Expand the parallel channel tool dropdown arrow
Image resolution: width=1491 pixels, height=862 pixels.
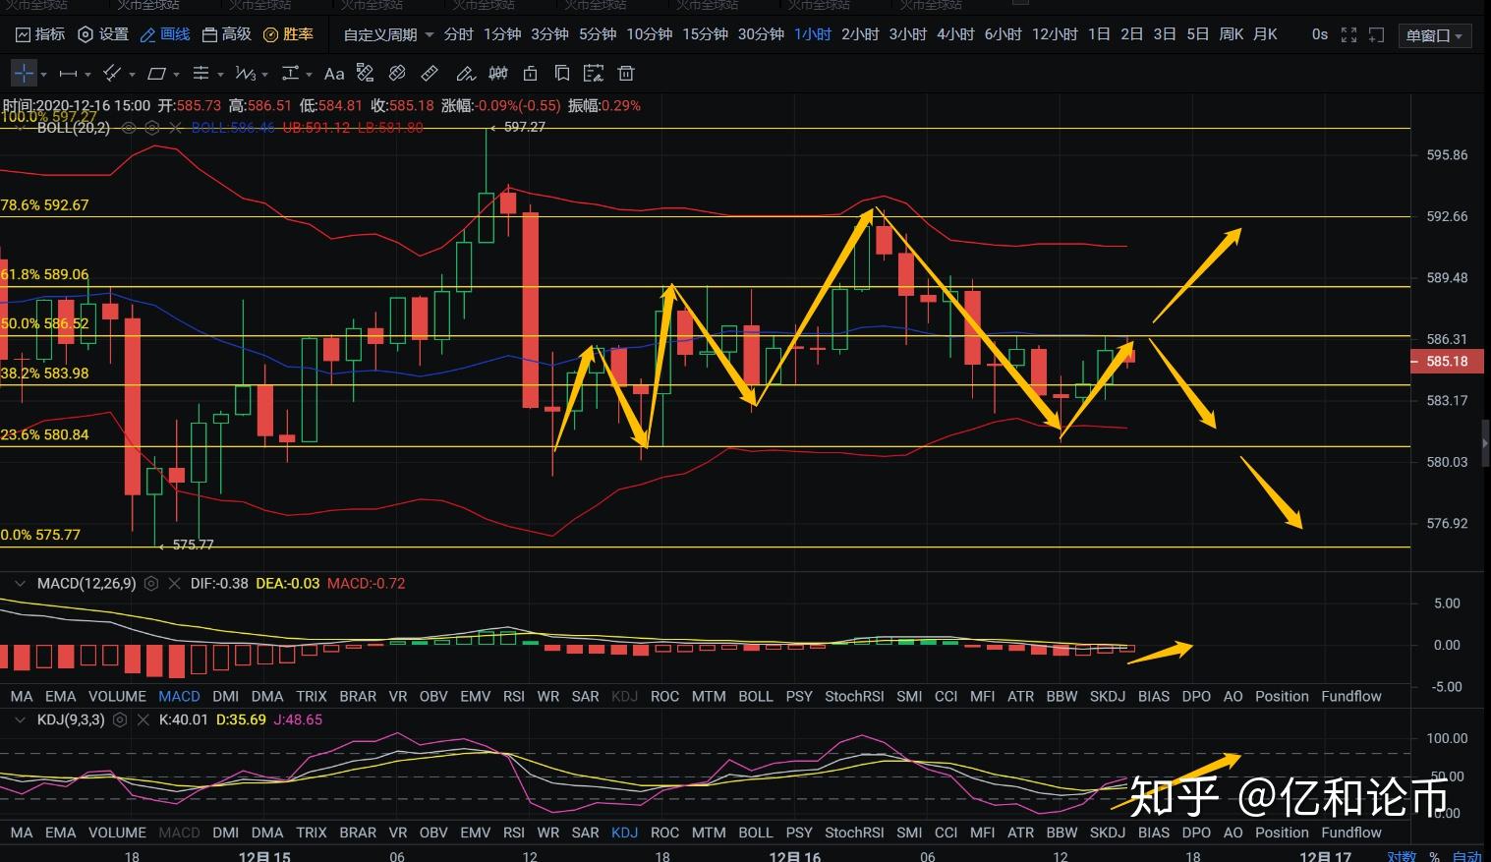coord(132,75)
